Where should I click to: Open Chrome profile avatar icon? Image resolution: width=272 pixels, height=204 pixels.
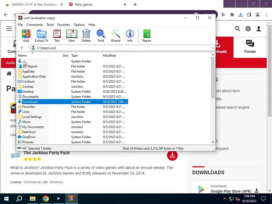[x=258, y=15]
